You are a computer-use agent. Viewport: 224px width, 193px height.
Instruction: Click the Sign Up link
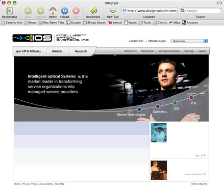(x=200, y=155)
